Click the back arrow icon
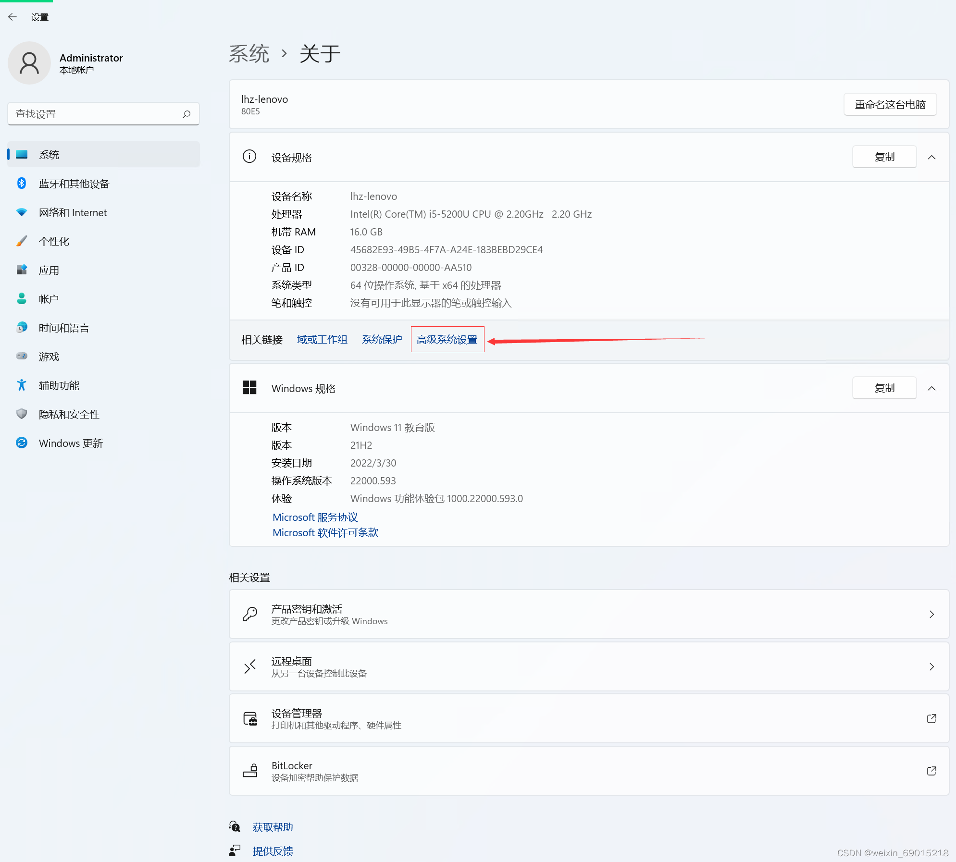Screen dimensions: 956x862 pyautogui.click(x=12, y=17)
